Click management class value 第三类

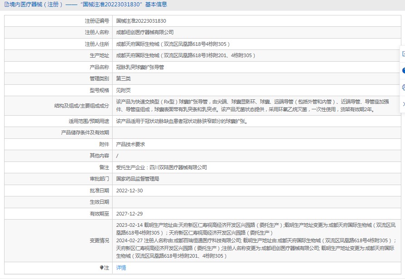pyautogui.click(x=123, y=78)
